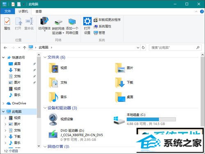
Task: Click 卸载或更改程序 (Uninstall programs)
Action: point(107,20)
